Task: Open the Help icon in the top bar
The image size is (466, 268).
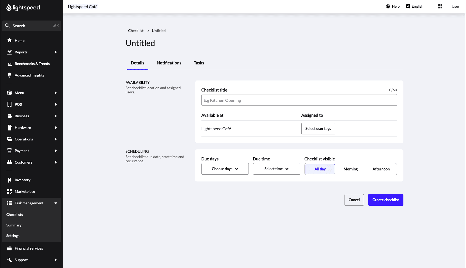Action: 388,6
